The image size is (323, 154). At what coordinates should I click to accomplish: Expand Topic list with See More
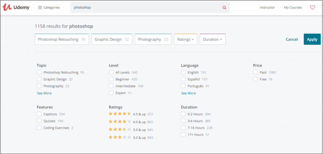(44, 93)
